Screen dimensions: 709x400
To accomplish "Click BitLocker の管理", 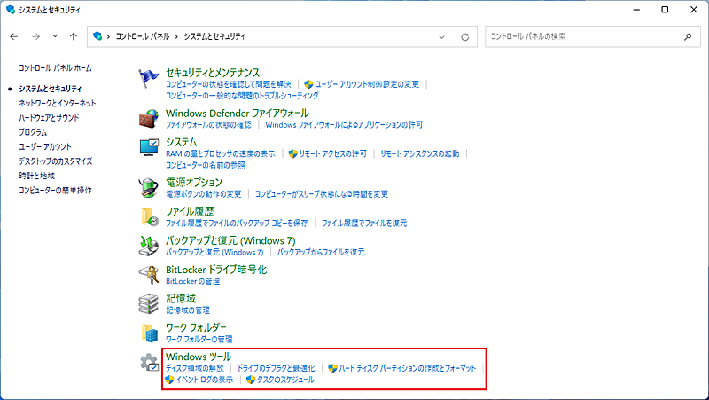I will tap(192, 281).
